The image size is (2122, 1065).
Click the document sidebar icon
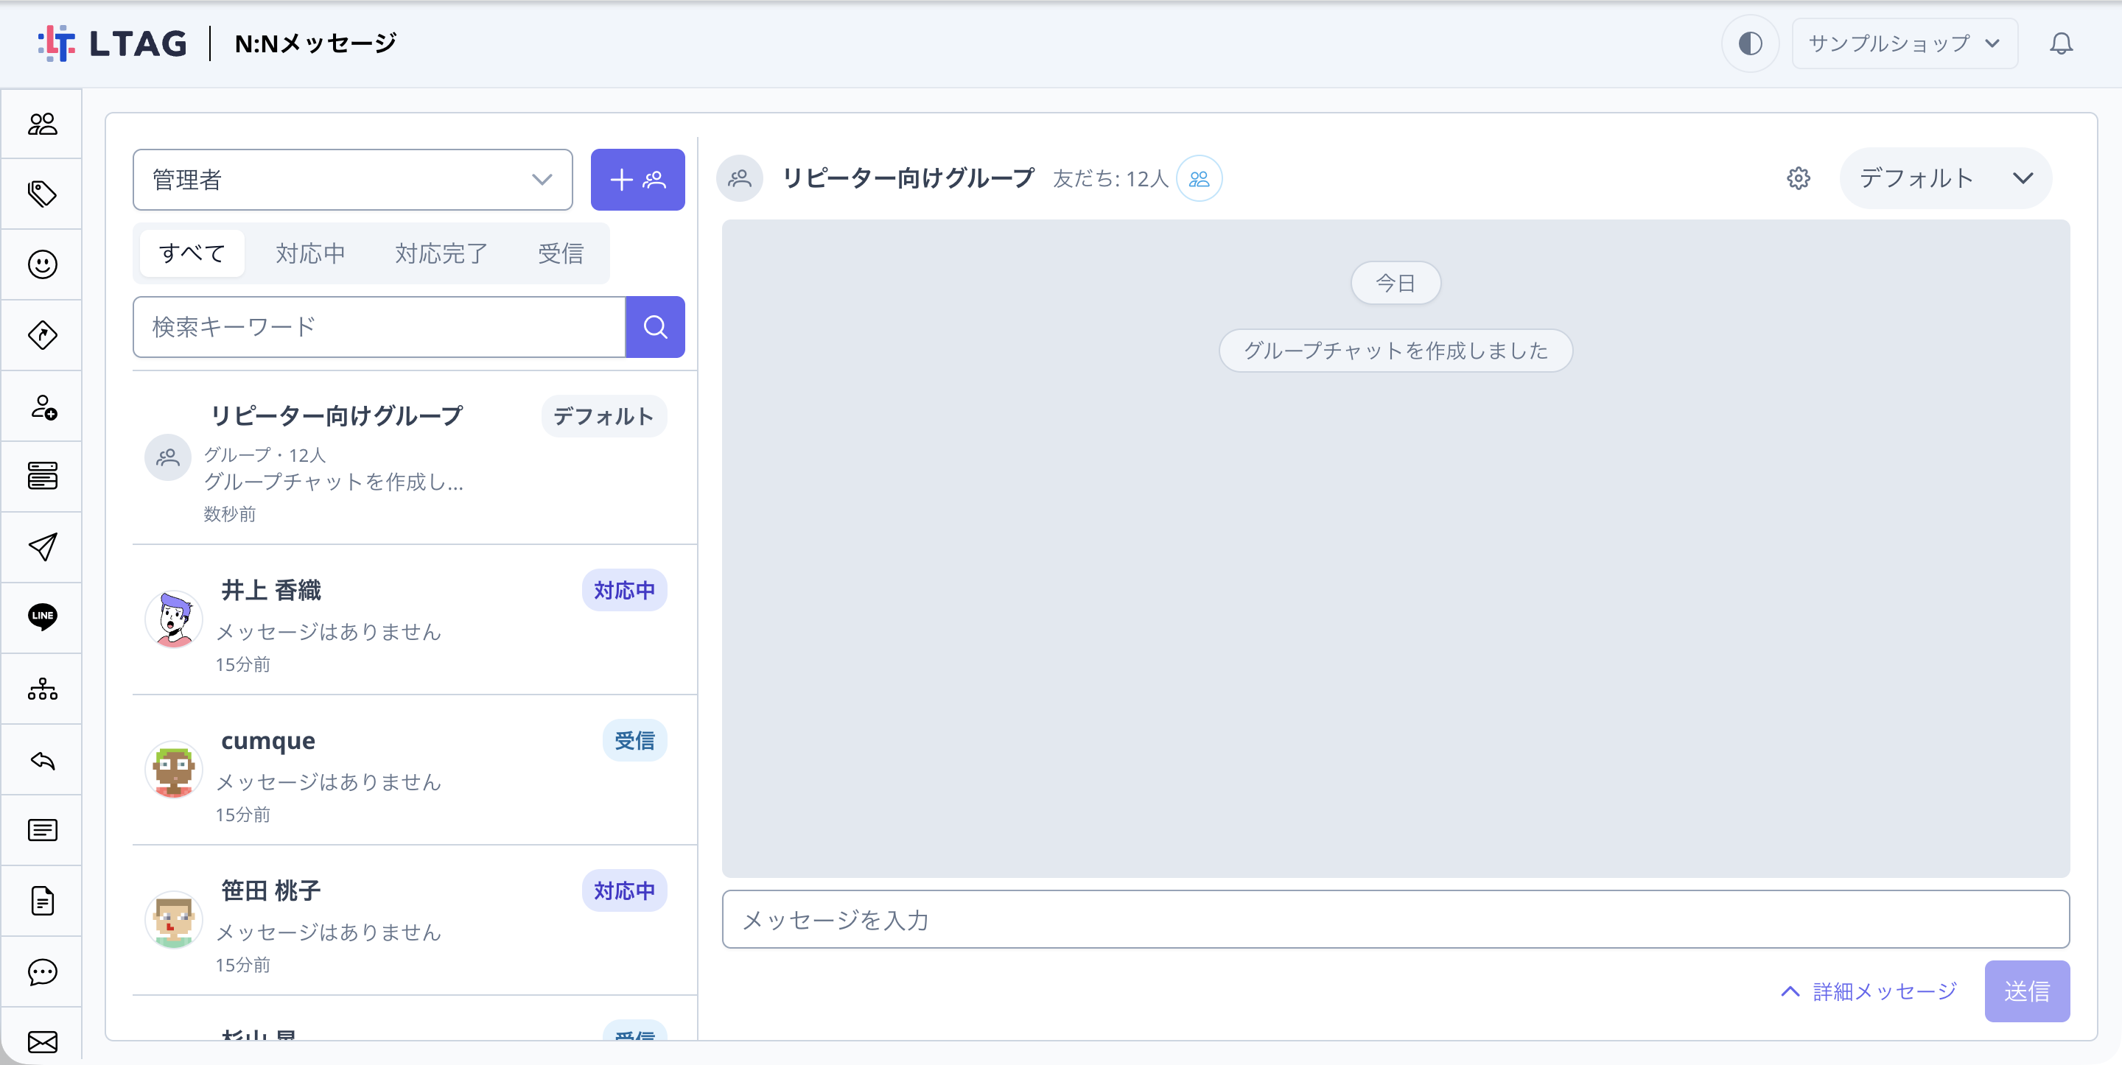[42, 901]
